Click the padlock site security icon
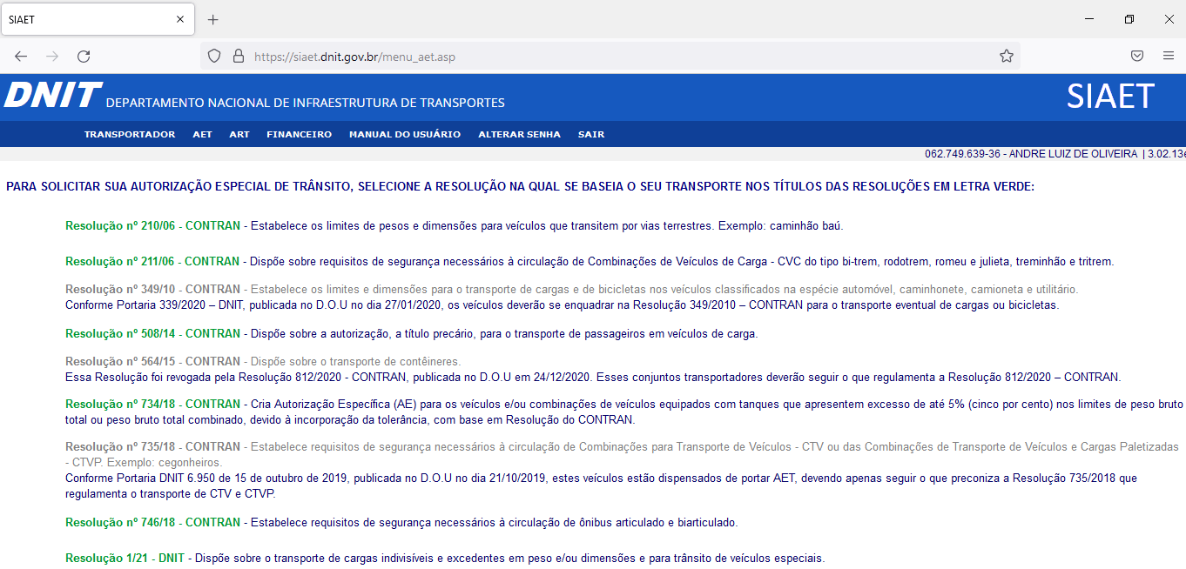The image size is (1186, 569). click(x=238, y=57)
